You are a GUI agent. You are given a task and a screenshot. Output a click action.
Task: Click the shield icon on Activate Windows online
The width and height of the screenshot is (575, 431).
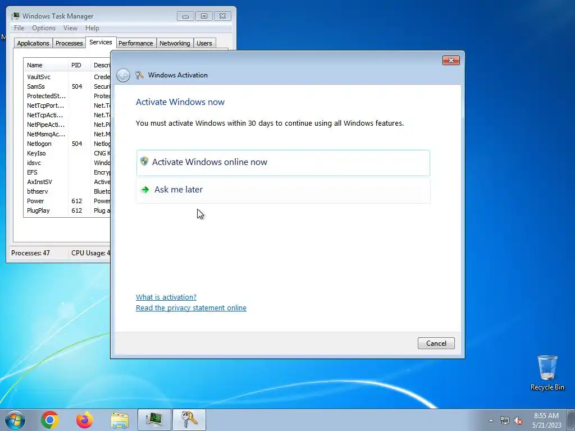coord(144,162)
